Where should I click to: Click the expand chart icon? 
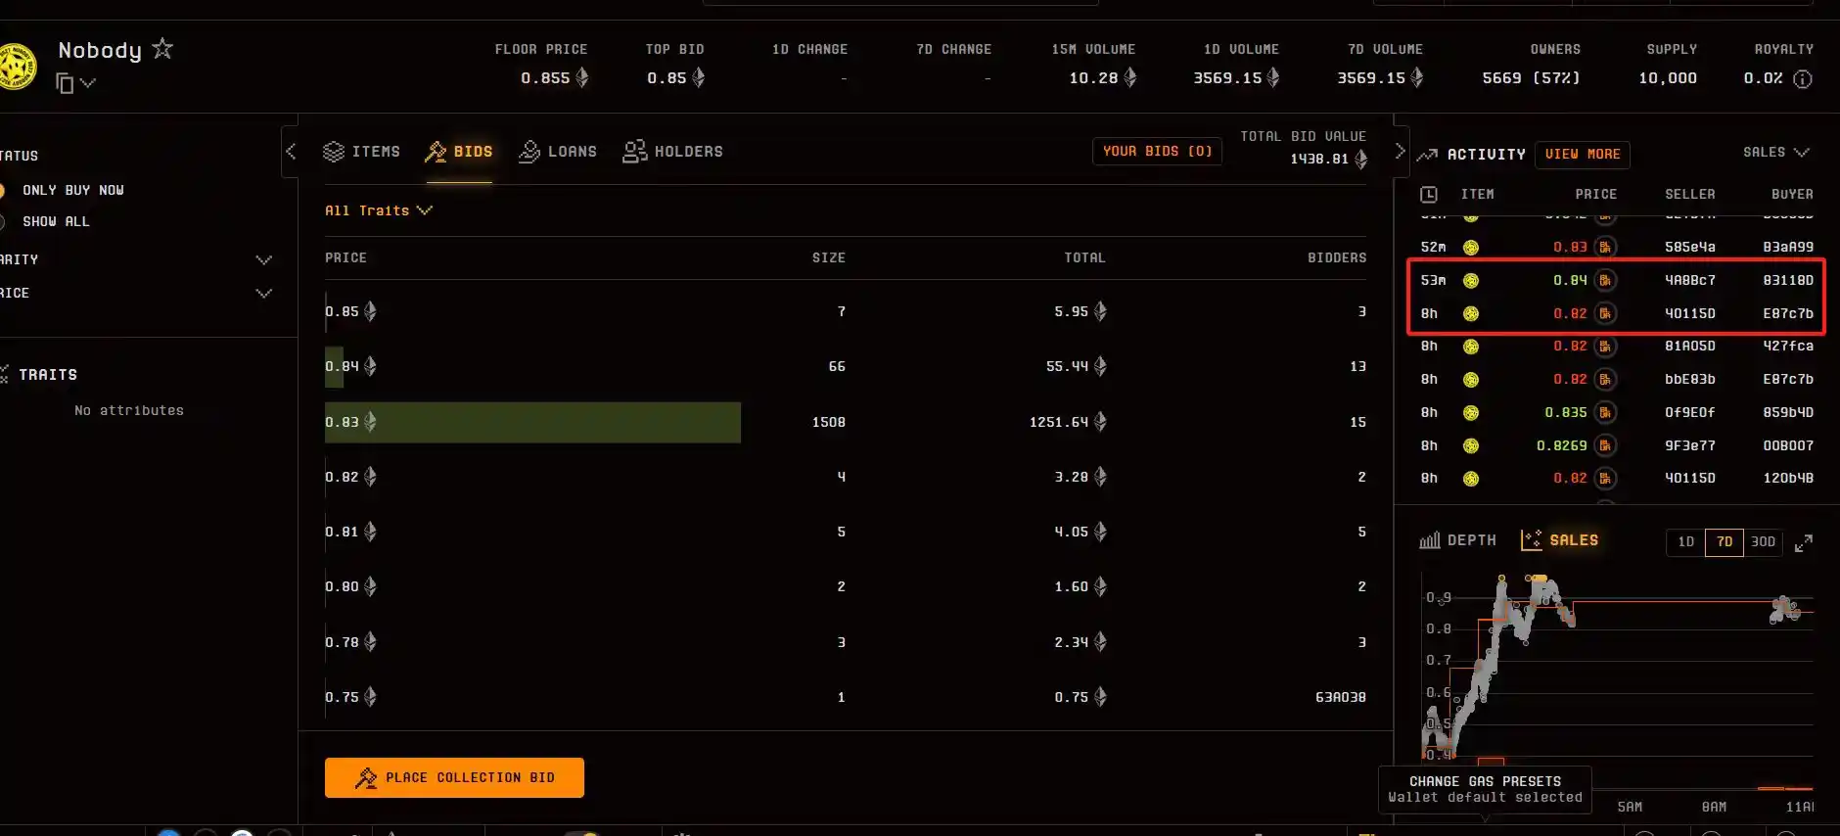coord(1804,542)
